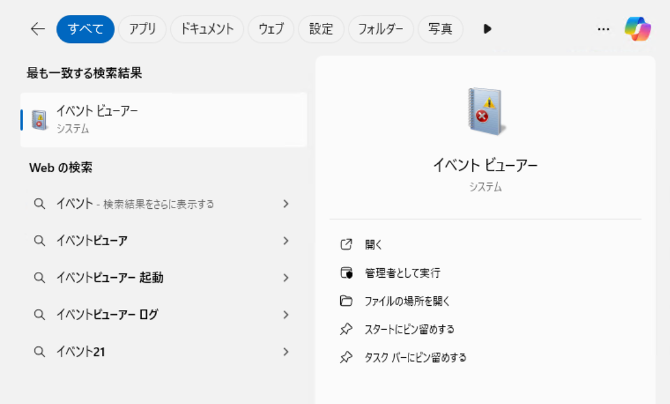Select the すべて filter tab
Viewport: 670px width, 404px height.
pos(85,29)
